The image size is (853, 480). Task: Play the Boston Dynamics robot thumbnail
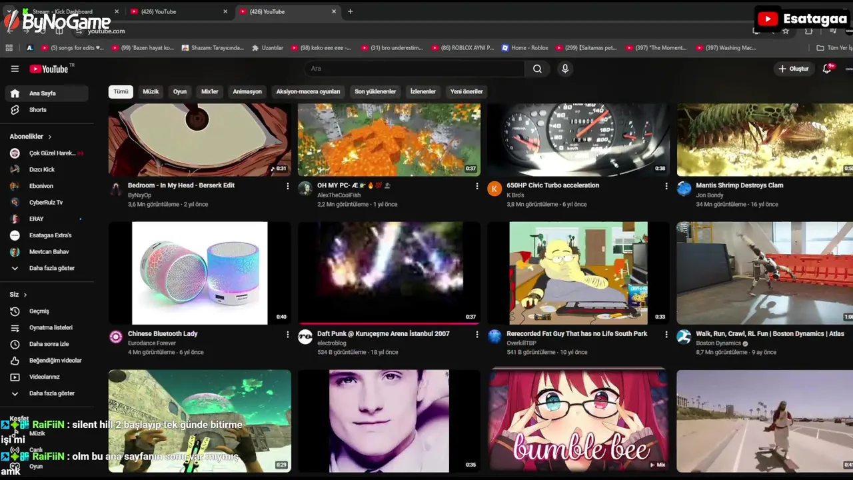pos(765,273)
